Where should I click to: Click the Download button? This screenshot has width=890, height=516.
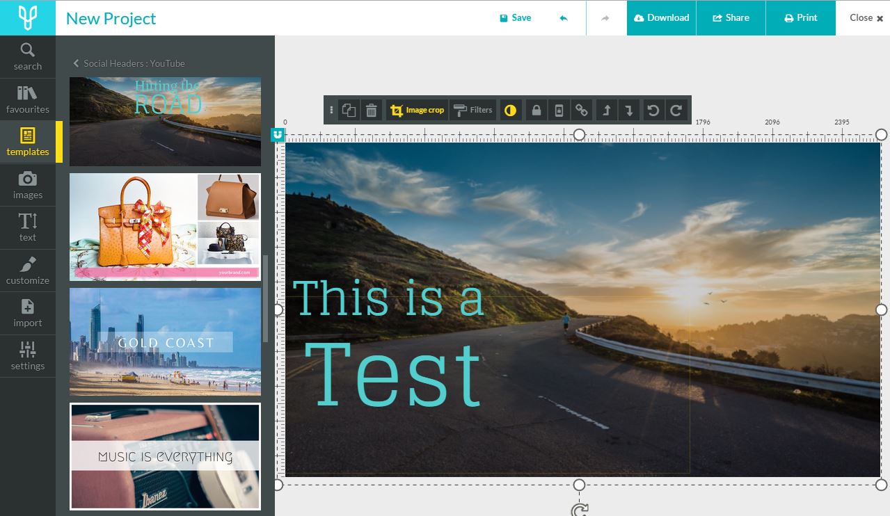[661, 18]
